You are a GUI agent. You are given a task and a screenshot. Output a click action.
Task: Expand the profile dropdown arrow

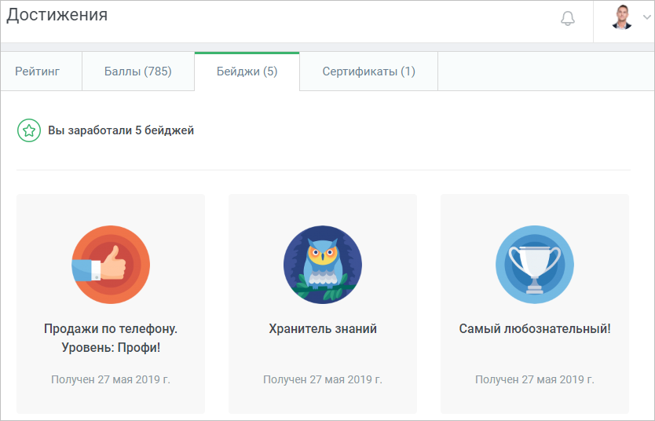(646, 17)
